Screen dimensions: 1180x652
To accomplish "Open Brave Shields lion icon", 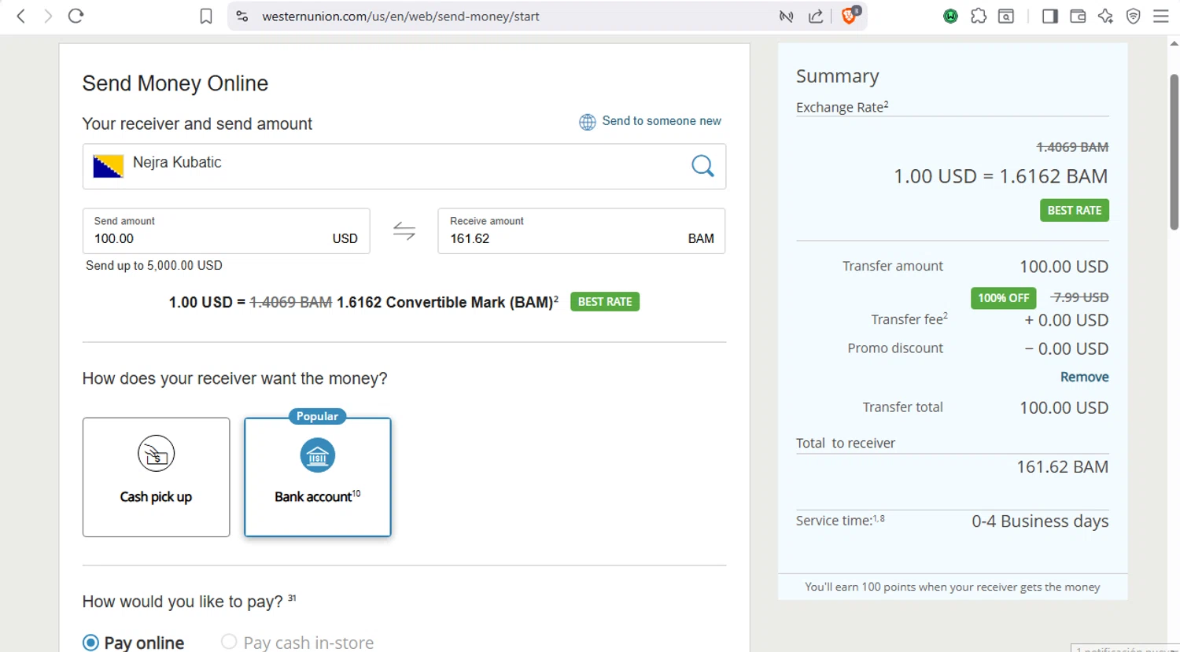I will pos(850,15).
